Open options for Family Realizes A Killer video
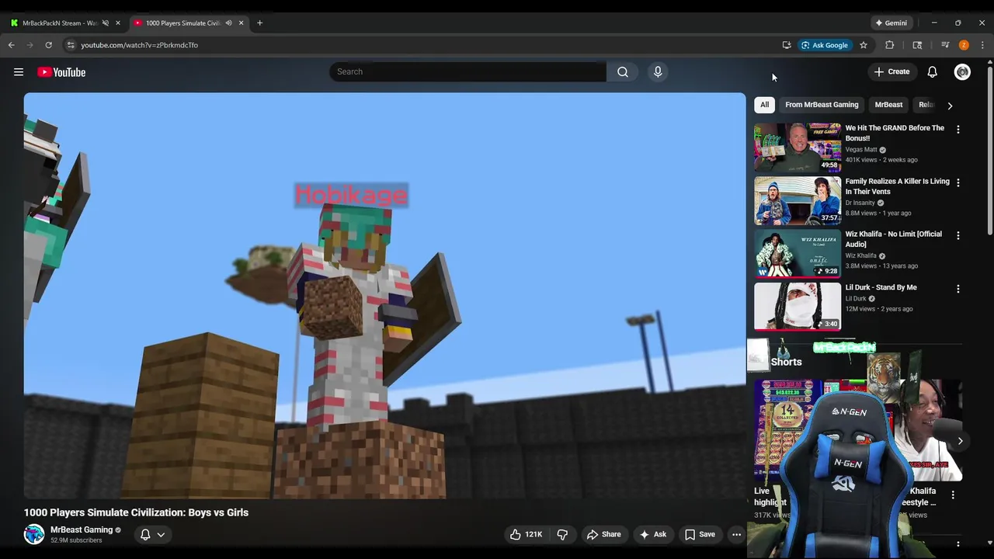Screen dimensions: 994x559 [x=958, y=182]
